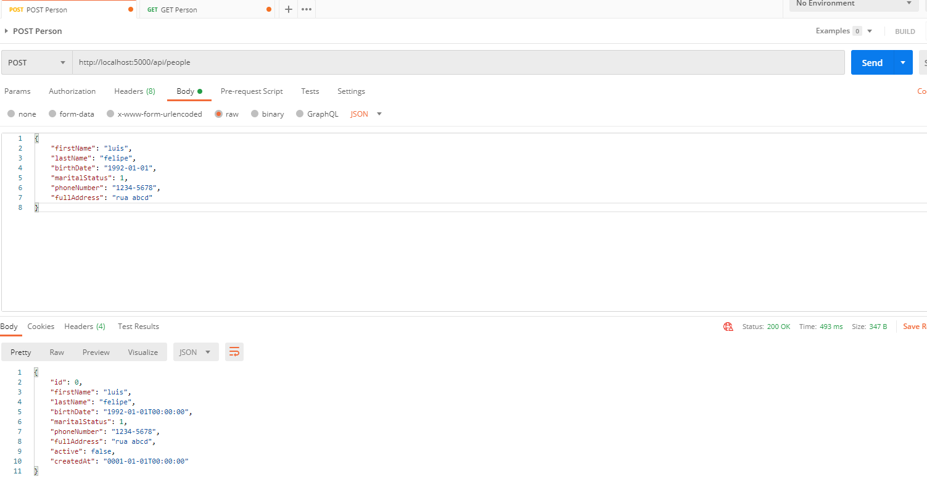This screenshot has height=500, width=927.
Task: Click the network globe icon near Status
Action: click(x=728, y=327)
